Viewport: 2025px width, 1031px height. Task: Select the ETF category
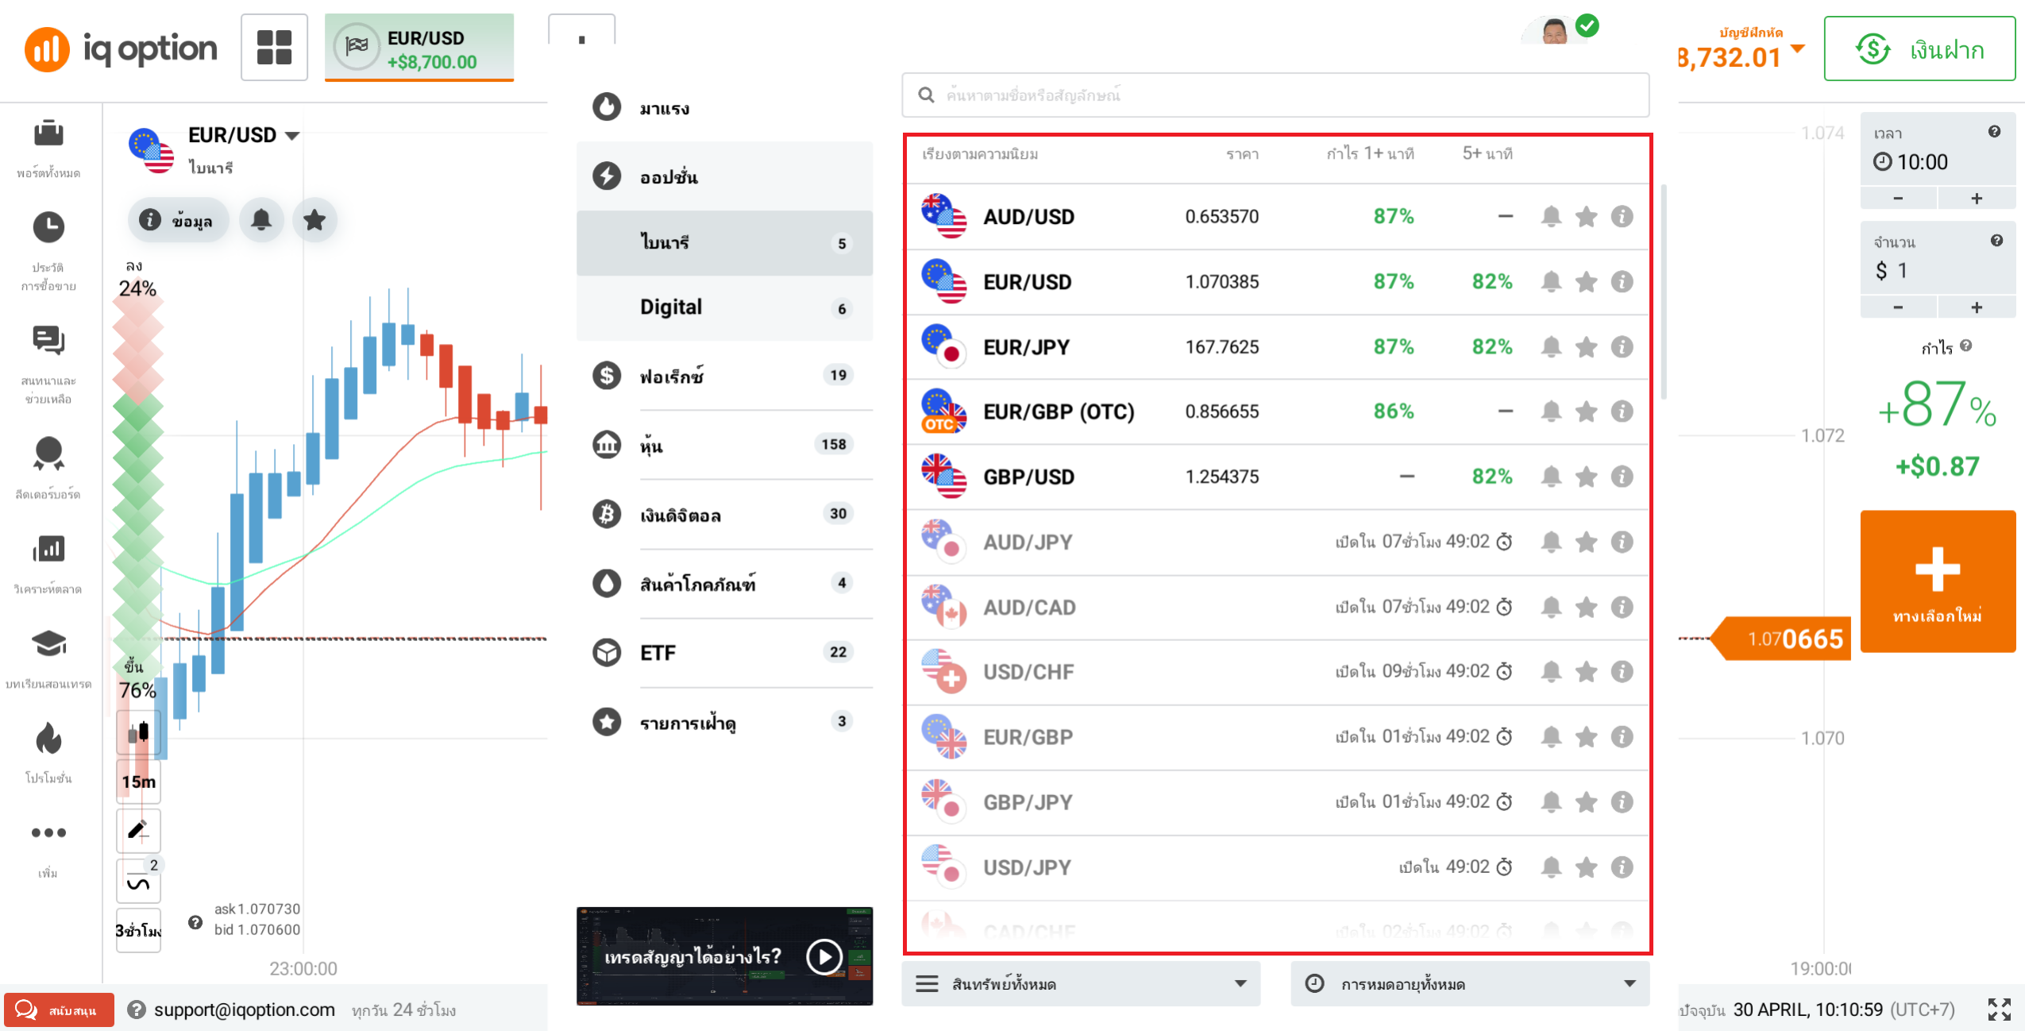(724, 653)
